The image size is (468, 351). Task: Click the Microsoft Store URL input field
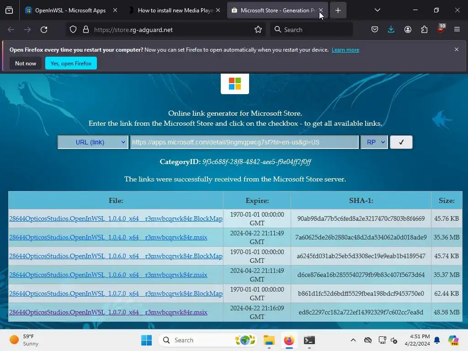(x=245, y=143)
